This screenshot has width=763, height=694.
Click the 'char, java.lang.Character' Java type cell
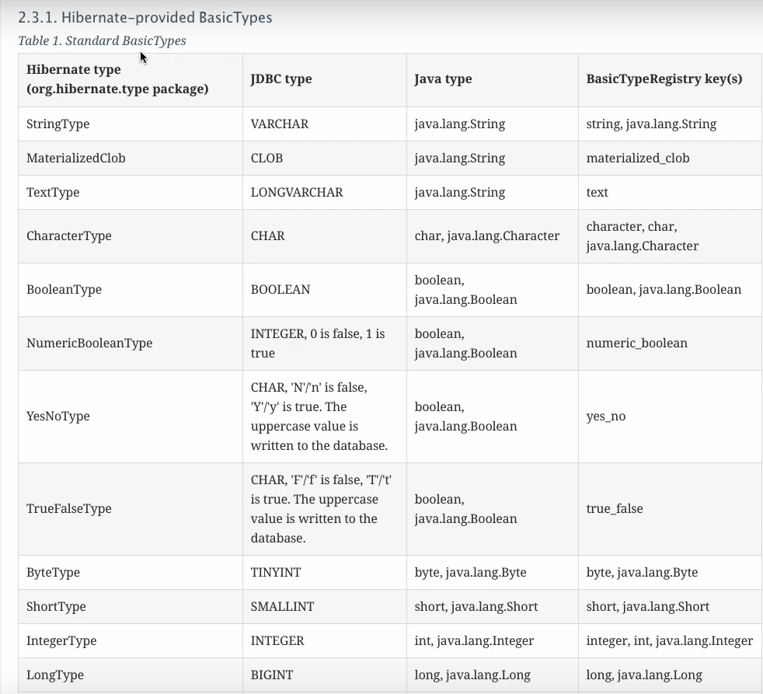[x=493, y=236]
